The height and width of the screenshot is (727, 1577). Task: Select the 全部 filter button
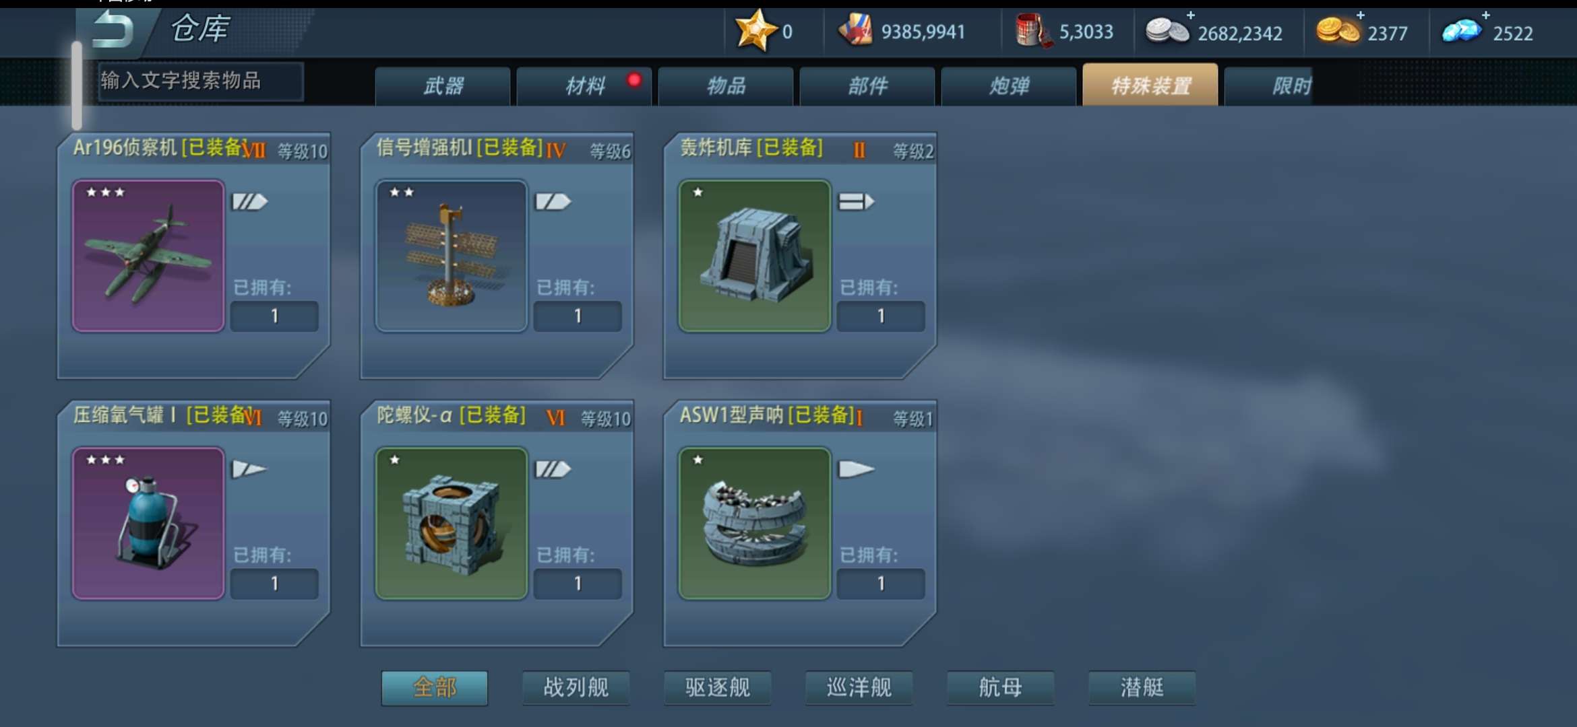(435, 687)
